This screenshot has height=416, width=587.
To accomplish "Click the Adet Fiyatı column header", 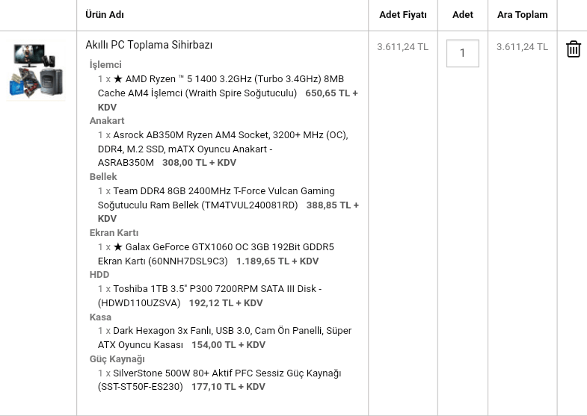I will (403, 15).
